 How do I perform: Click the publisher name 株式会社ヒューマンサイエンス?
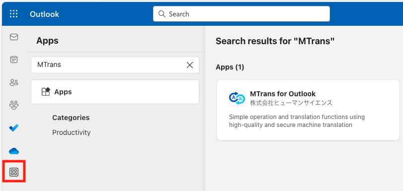pyautogui.click(x=291, y=103)
